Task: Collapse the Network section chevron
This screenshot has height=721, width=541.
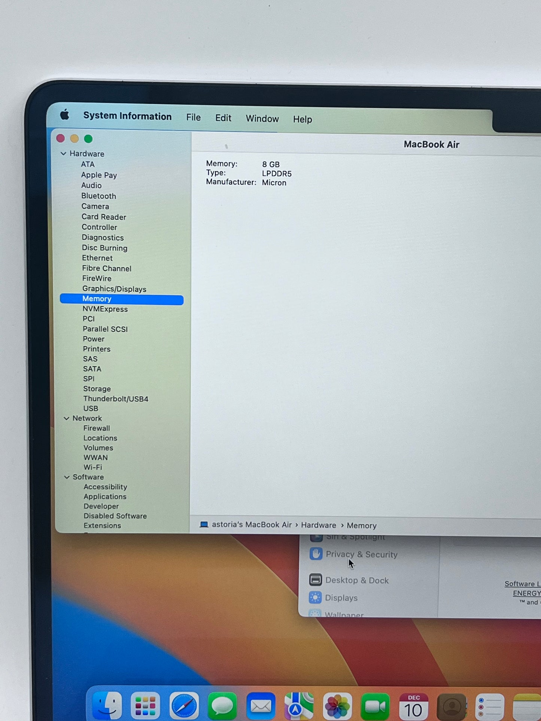Action: pyautogui.click(x=66, y=418)
